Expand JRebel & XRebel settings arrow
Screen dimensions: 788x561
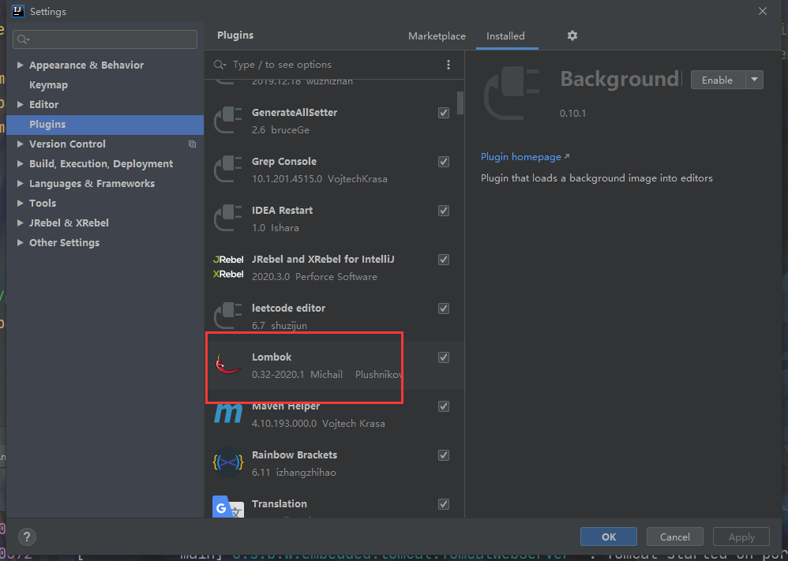pos(20,223)
